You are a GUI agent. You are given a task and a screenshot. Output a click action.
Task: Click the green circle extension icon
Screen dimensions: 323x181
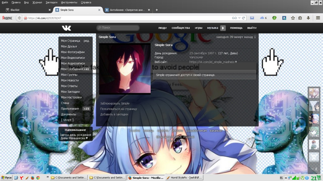[x=274, y=18]
